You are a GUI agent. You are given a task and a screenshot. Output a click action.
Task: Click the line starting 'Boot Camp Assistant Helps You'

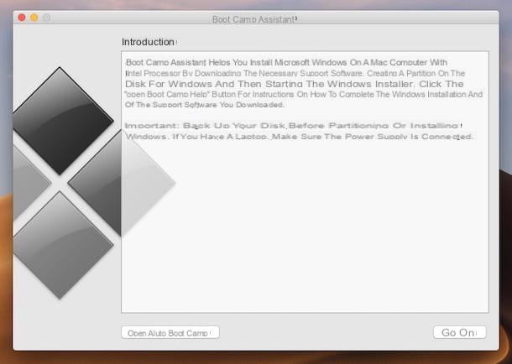[286, 62]
